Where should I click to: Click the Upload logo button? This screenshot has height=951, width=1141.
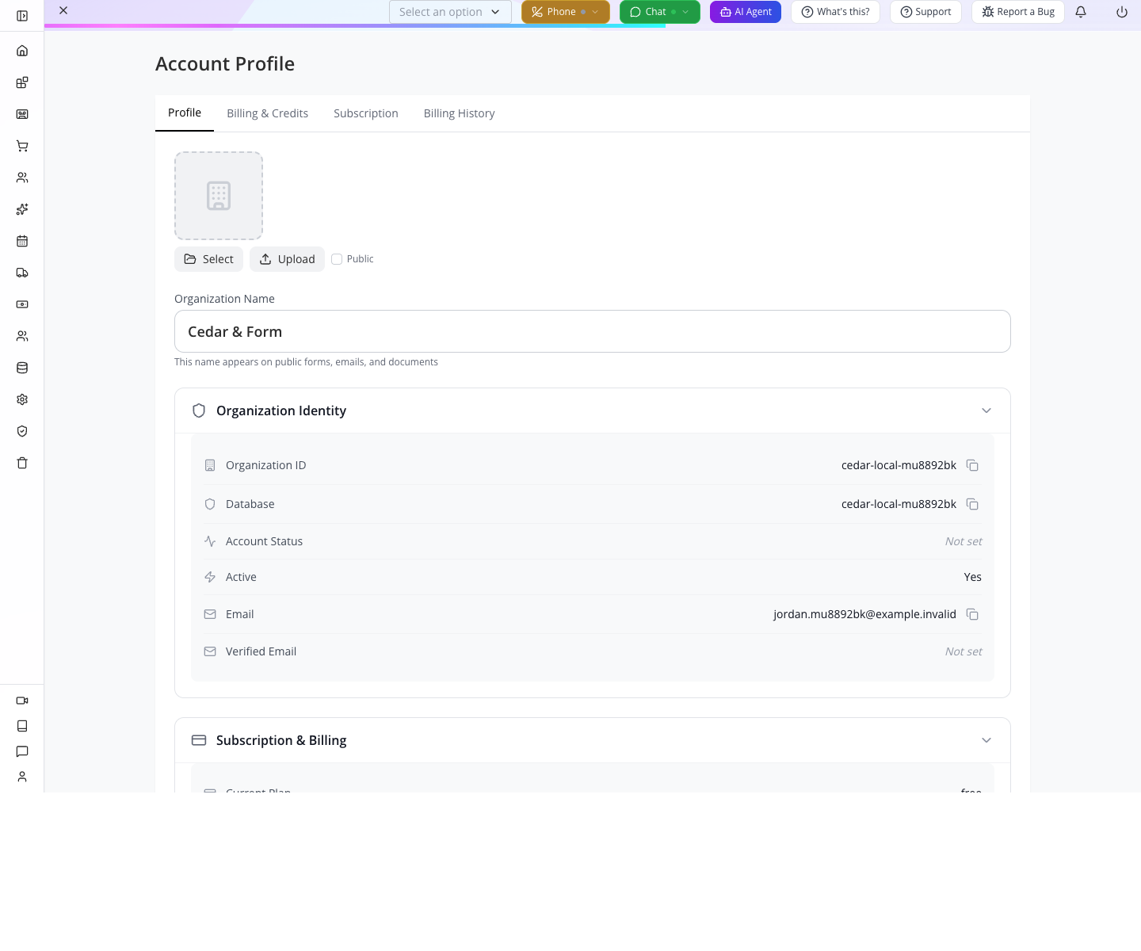tap(287, 259)
